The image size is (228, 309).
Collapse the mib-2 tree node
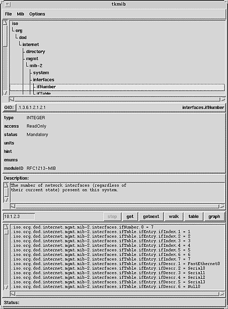[36, 65]
